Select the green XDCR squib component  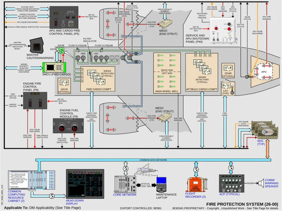(62, 51)
